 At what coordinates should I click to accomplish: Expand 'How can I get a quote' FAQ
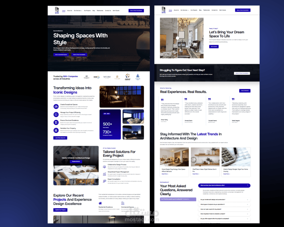click(224, 209)
